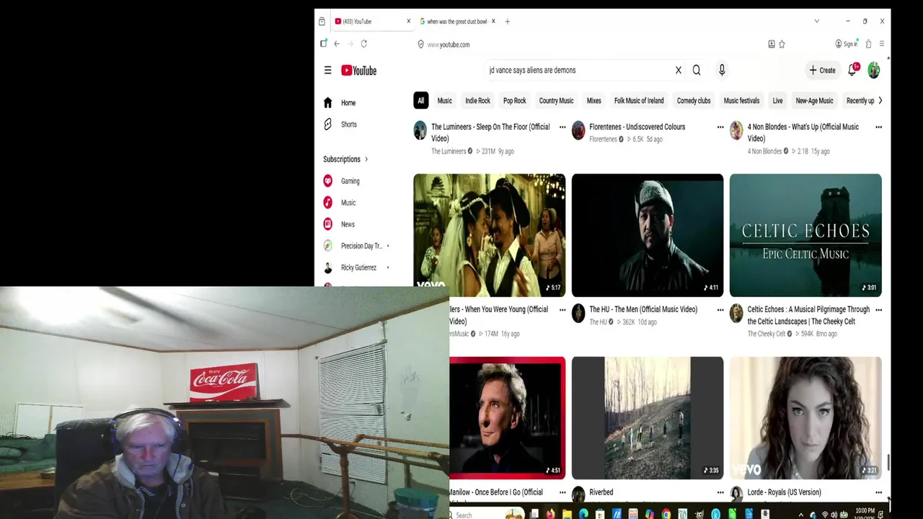Select the Mixes filter chip

click(594, 101)
